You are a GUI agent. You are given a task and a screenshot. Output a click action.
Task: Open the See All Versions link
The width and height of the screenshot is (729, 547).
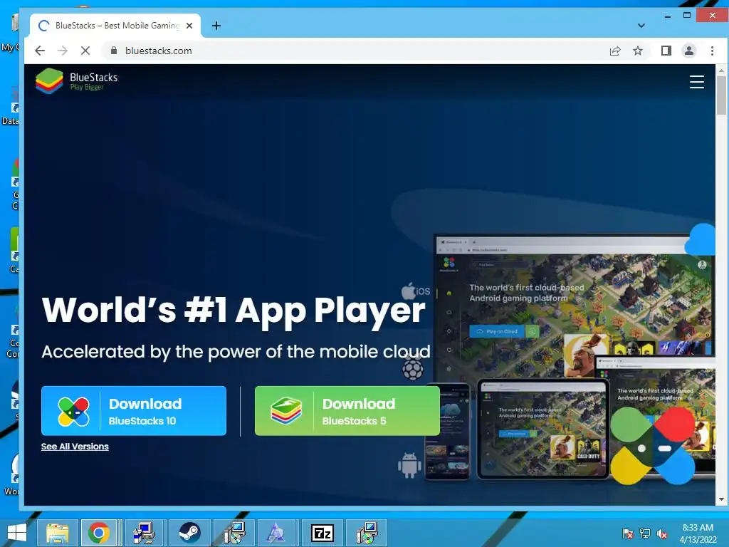tap(75, 447)
